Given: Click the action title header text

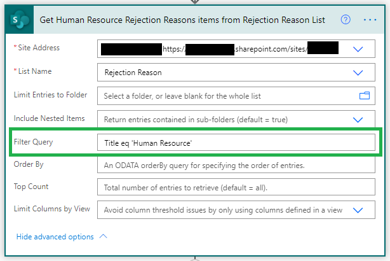Looking at the screenshot, I should point(182,20).
